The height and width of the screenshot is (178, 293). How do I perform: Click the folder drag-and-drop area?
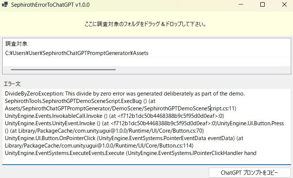coord(147,23)
